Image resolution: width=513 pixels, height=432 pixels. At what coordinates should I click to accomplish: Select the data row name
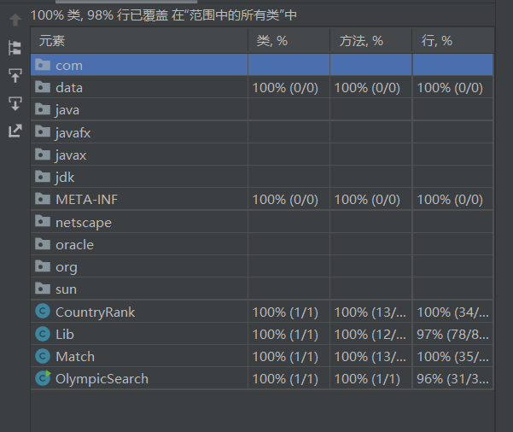tap(69, 88)
